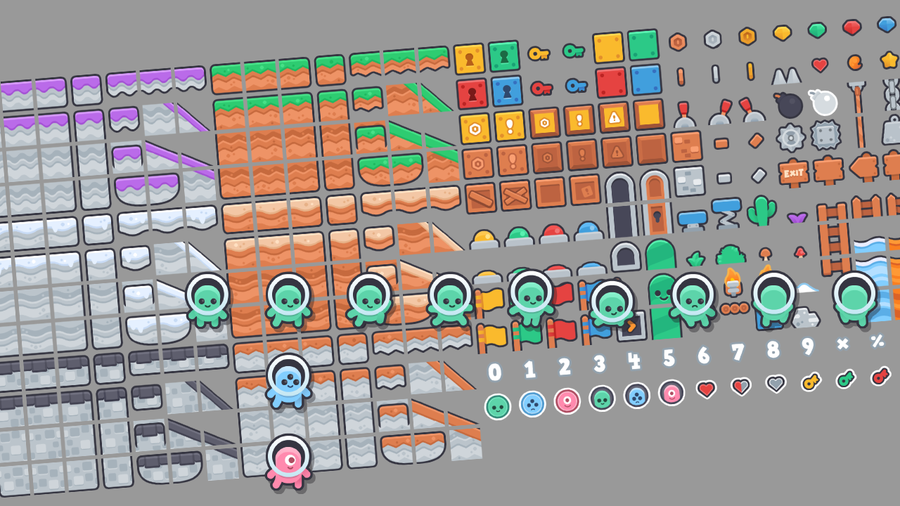
Task: Pick the solid red block
Action: [611, 82]
